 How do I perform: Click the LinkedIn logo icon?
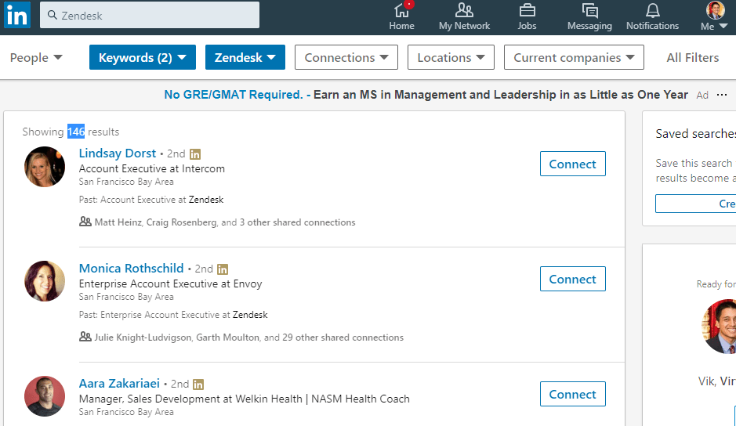(17, 15)
